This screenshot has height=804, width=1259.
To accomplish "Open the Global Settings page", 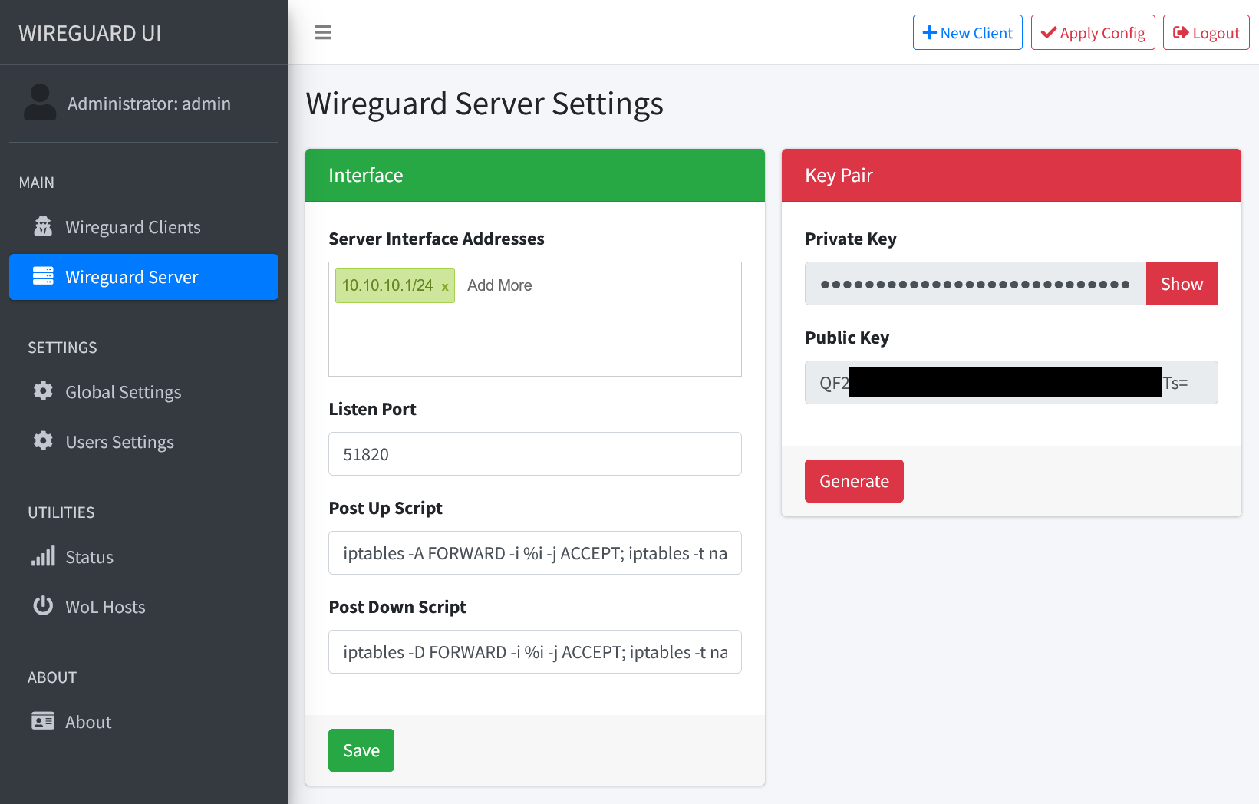I will (143, 392).
